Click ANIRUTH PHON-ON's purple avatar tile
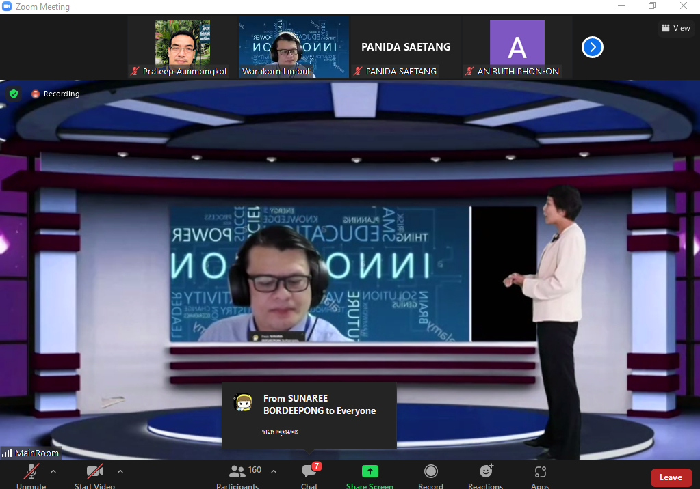 [517, 45]
